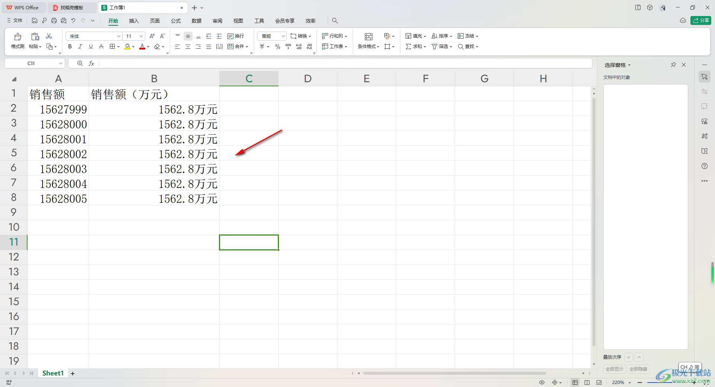Image resolution: width=715 pixels, height=387 pixels.
Task: Click the more options dots in sidebar
Action: click(705, 181)
